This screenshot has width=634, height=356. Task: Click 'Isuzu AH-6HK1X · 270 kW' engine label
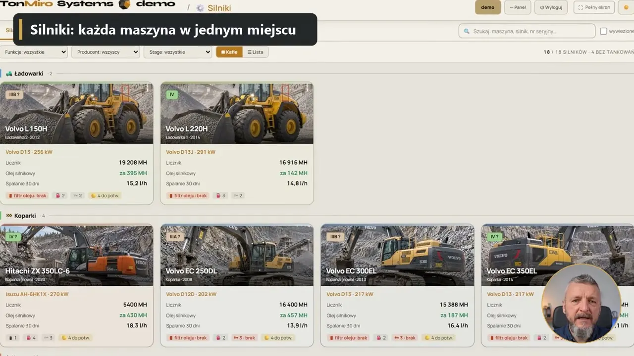tap(37, 294)
